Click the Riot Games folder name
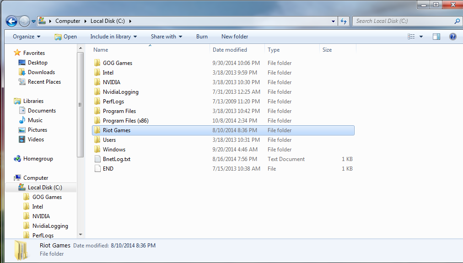 pyautogui.click(x=116, y=130)
